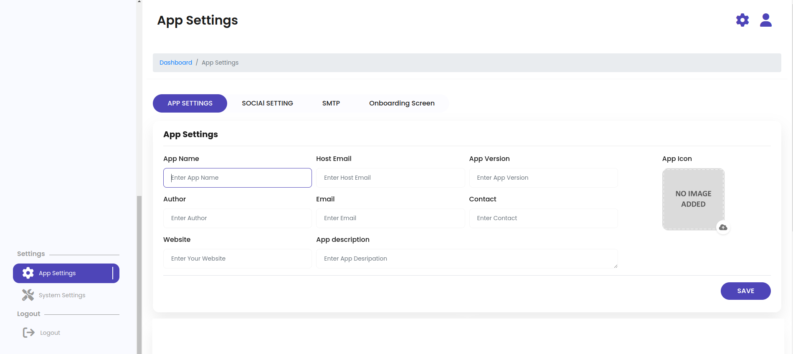Go to Dashboard via breadcrumb link
Viewport: 793px width, 354px height.
pos(176,63)
